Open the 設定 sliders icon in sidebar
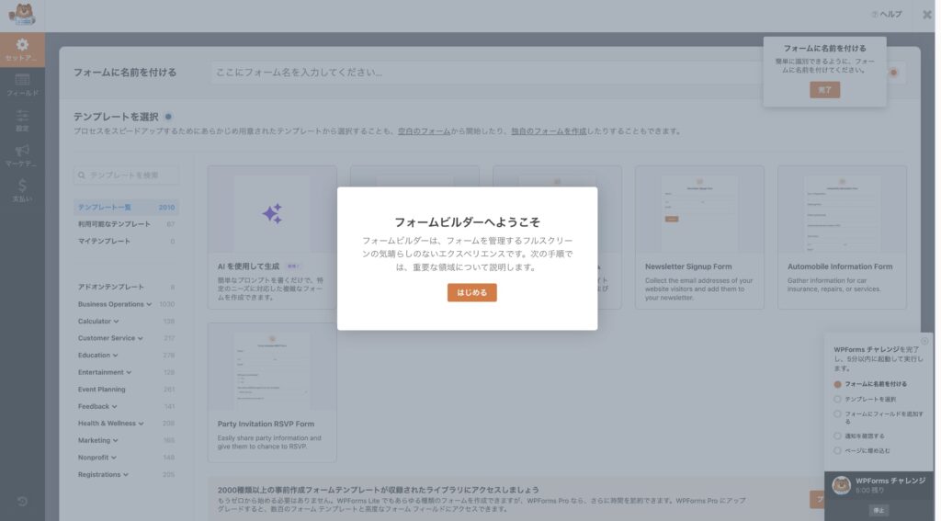This screenshot has height=521, width=941. [x=22, y=116]
